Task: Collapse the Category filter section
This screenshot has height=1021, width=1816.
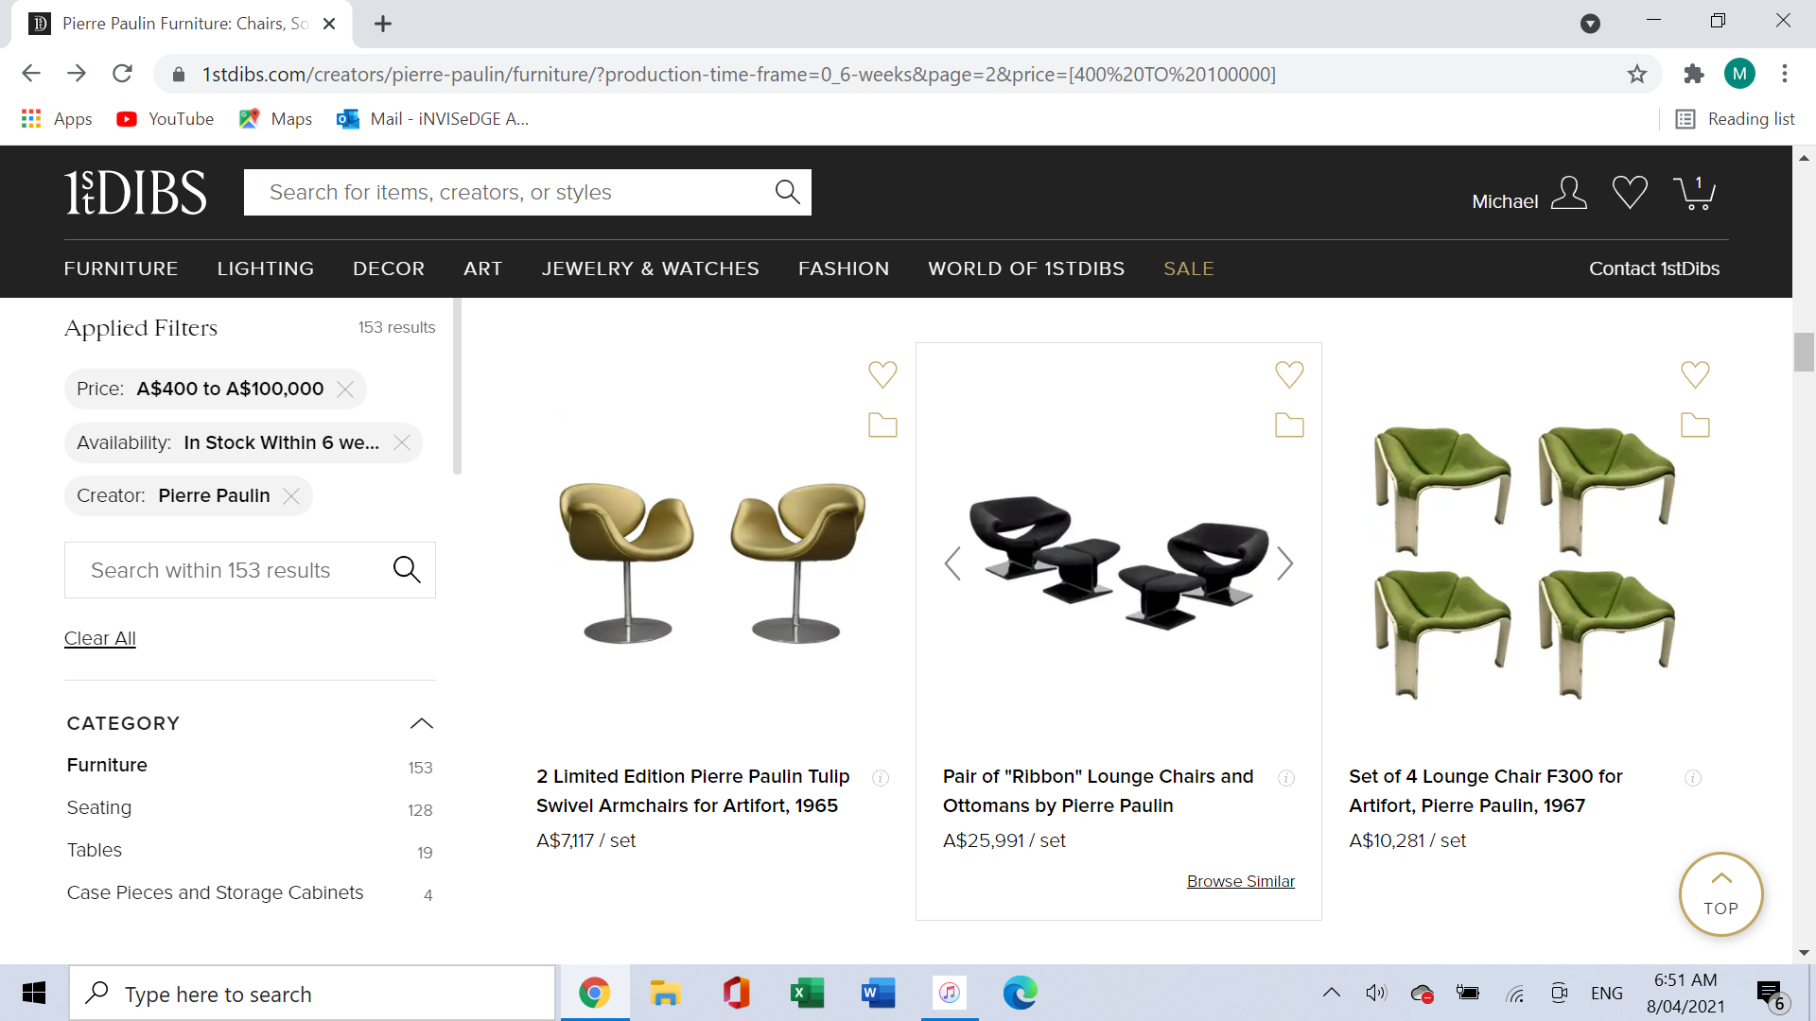Action: (422, 723)
